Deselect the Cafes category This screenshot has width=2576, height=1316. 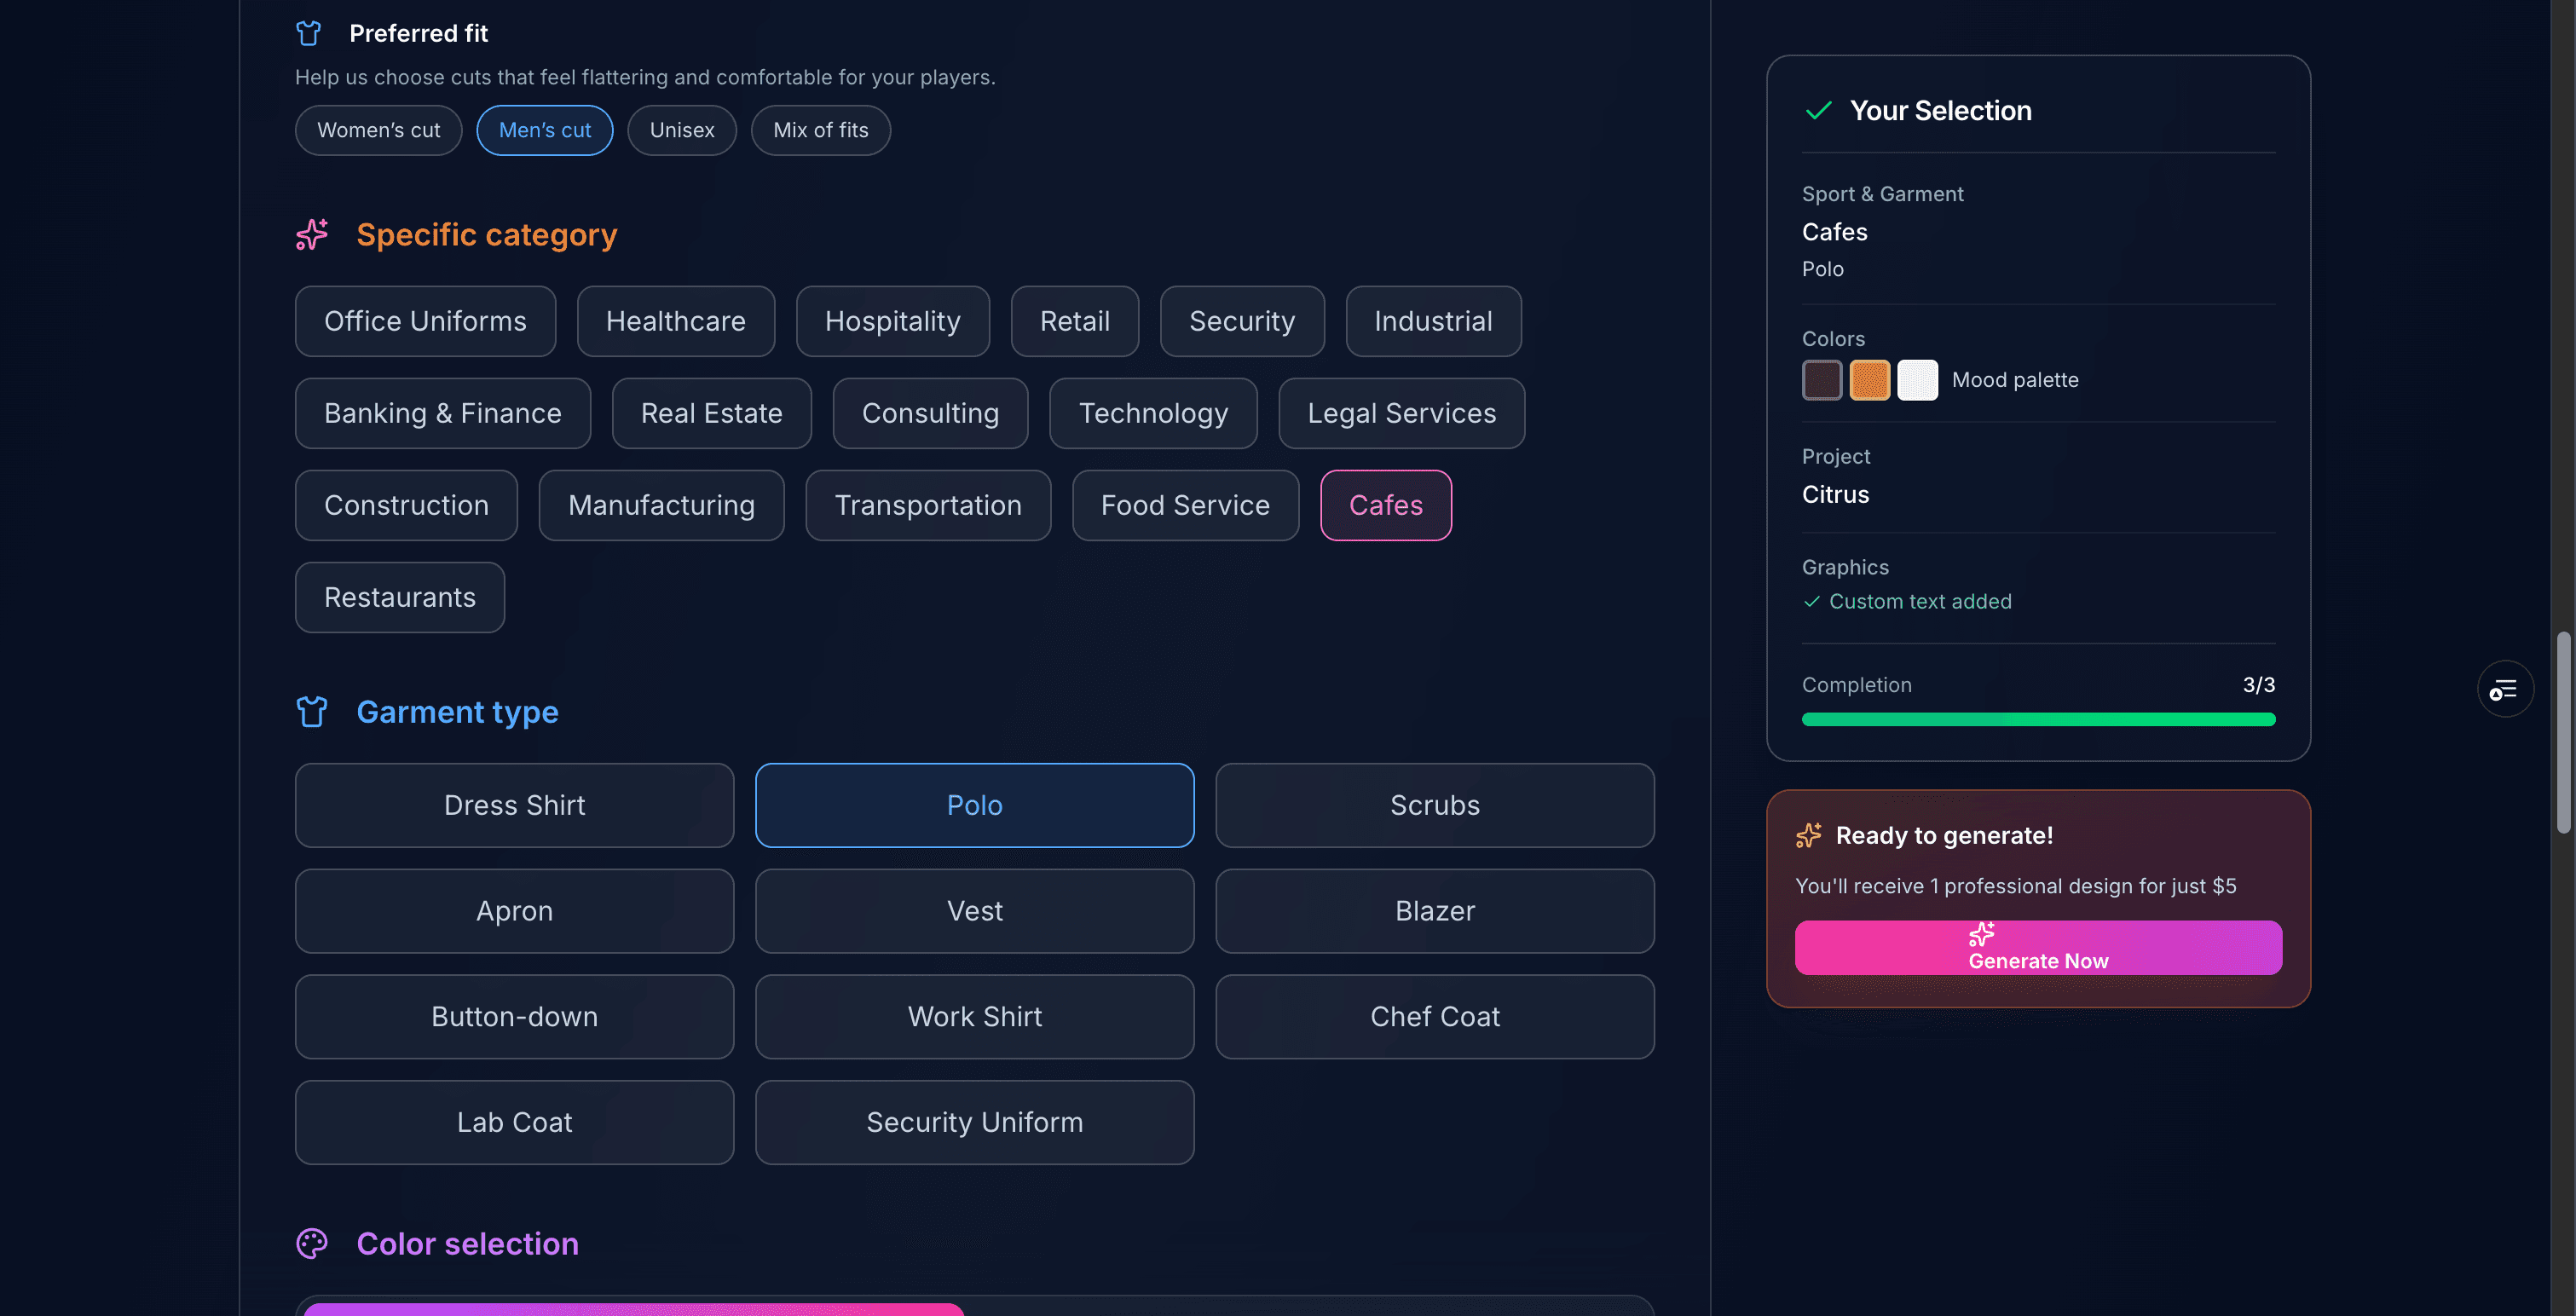pos(1385,505)
